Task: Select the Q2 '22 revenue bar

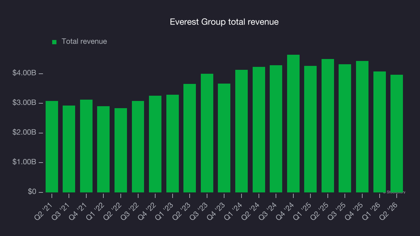Action: (121, 150)
